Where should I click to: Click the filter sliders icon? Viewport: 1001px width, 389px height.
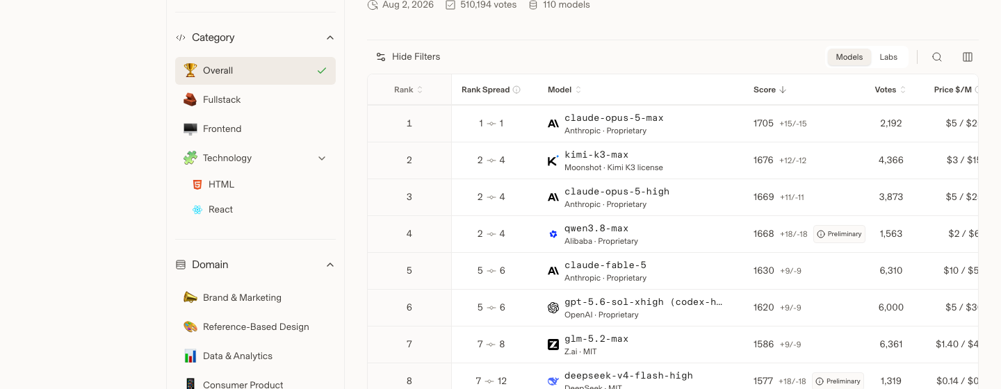(381, 57)
